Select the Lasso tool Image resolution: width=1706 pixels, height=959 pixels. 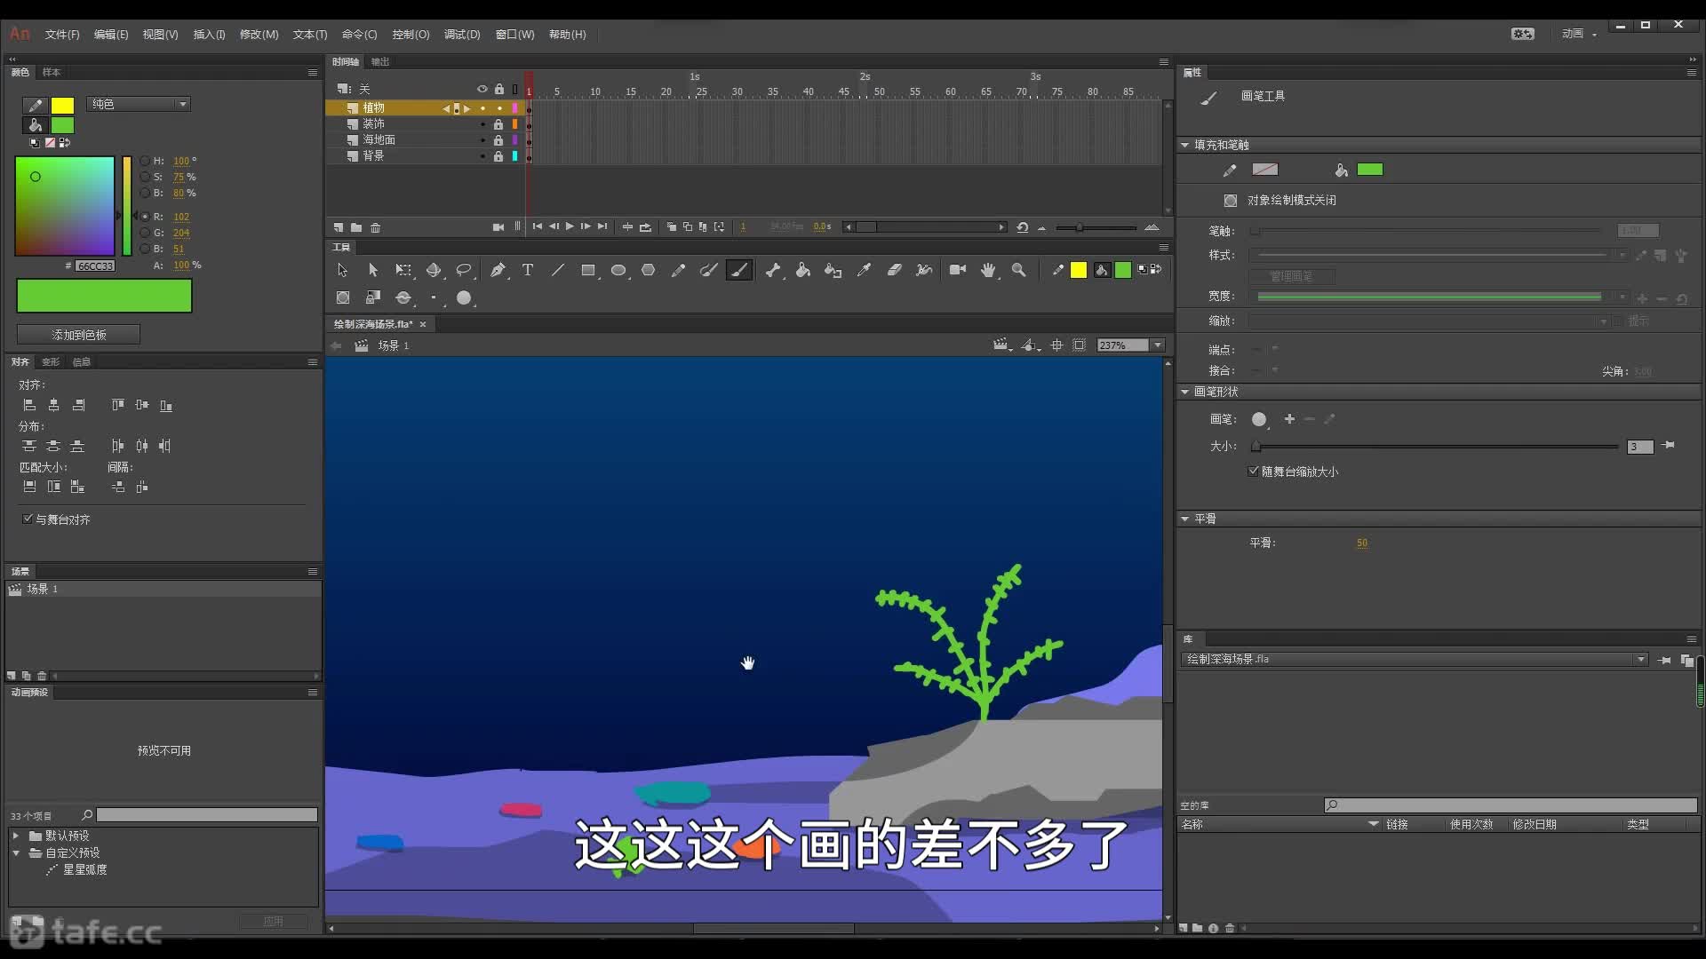pos(464,270)
